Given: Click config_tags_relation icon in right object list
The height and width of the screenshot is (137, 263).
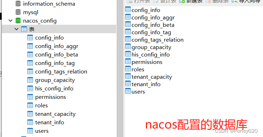Looking at the screenshot, I should (128, 39).
